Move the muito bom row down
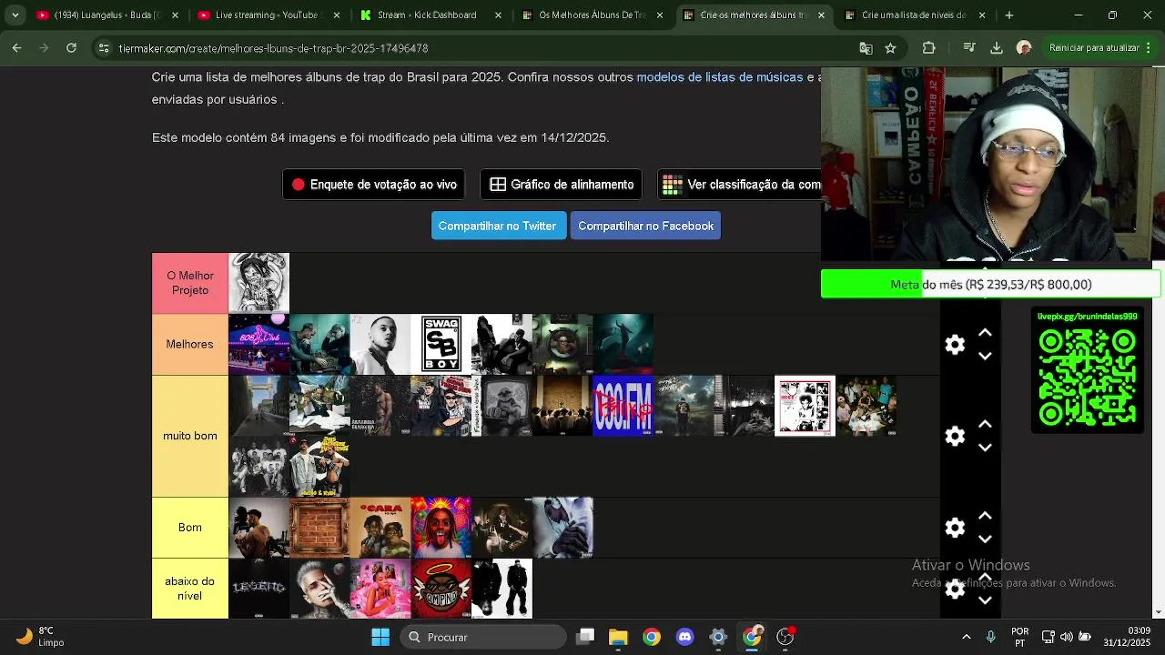 point(985,448)
